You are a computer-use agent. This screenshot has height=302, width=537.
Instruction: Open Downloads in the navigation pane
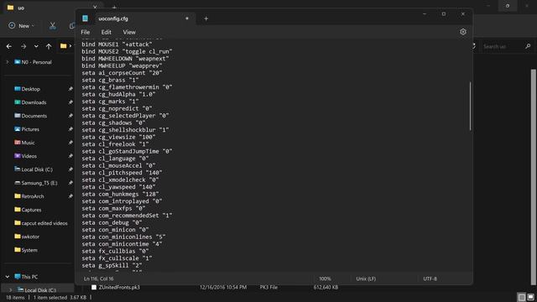click(x=34, y=102)
